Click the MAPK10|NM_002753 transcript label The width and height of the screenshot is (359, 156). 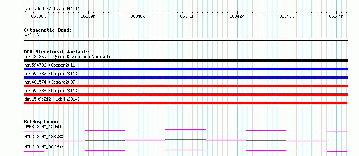(x=44, y=147)
